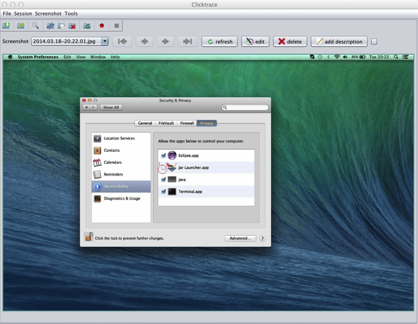Click the Eclipse.app purple sphere icon
Image resolution: width=418 pixels, height=324 pixels.
coord(172,155)
